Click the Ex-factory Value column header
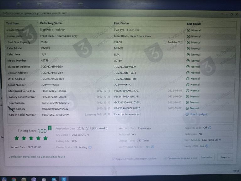 pos(51,23)
